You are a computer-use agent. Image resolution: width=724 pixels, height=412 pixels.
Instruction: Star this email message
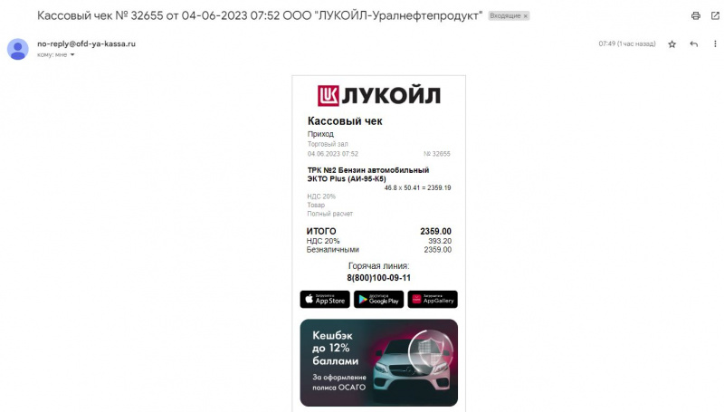click(672, 43)
